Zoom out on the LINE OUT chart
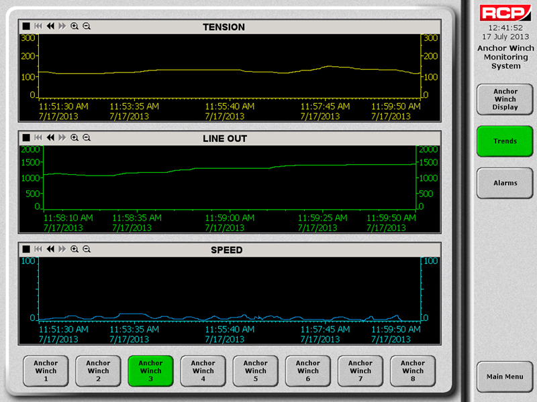537x402 pixels. [86, 137]
